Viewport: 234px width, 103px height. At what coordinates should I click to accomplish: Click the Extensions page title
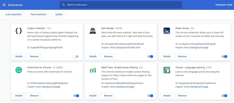click(x=15, y=5)
